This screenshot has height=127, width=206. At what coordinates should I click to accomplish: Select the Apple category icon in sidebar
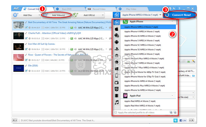[117, 29]
